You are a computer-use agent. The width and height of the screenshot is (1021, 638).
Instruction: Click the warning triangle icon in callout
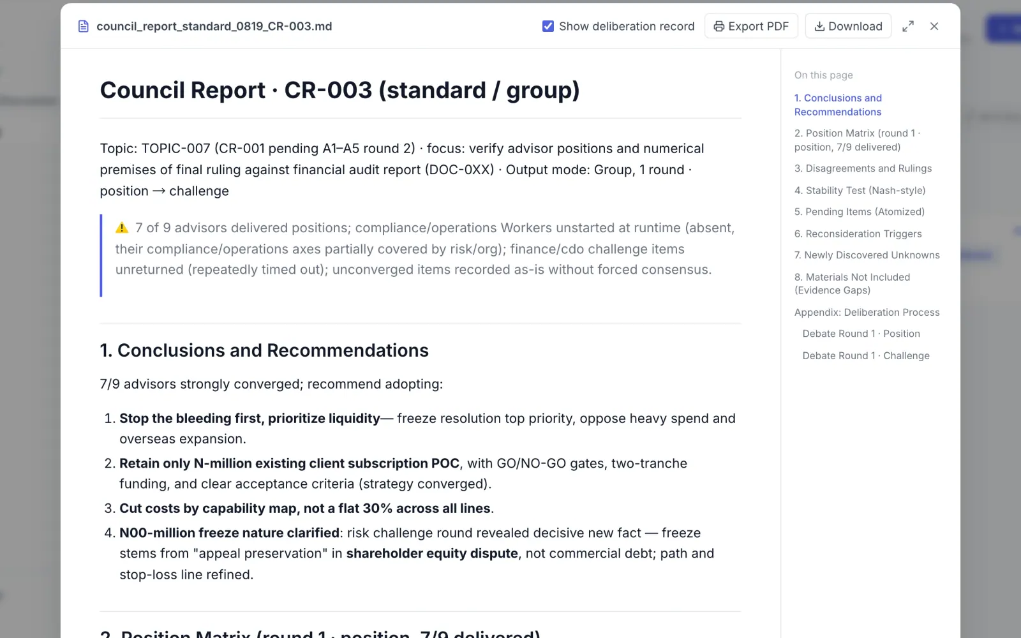tap(122, 228)
